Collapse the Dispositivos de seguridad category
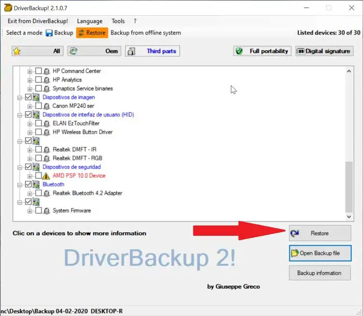 coord(20,167)
